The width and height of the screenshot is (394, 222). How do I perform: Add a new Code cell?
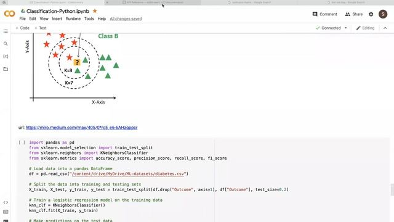pyautogui.click(x=22, y=28)
